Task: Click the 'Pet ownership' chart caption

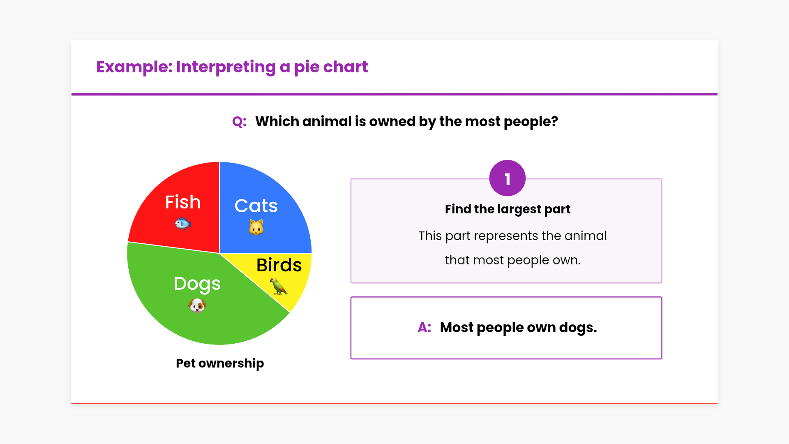Action: [x=220, y=363]
